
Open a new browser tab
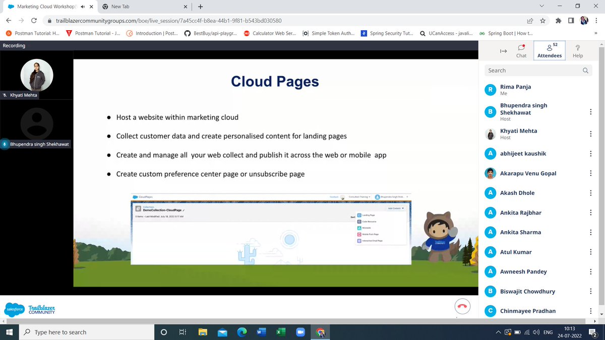click(201, 7)
